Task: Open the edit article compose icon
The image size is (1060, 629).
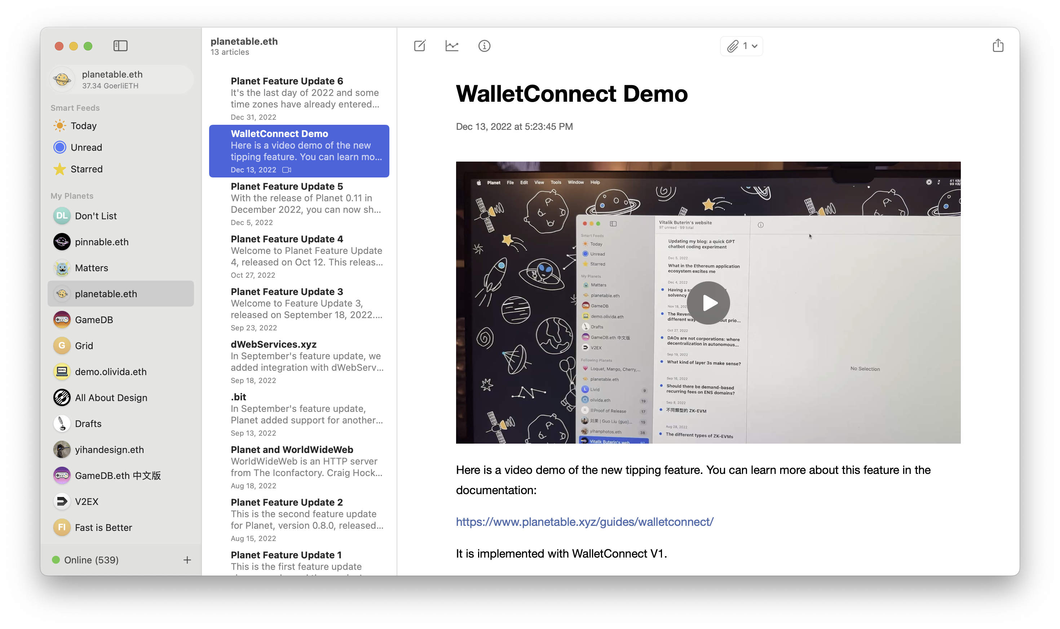Action: coord(419,46)
